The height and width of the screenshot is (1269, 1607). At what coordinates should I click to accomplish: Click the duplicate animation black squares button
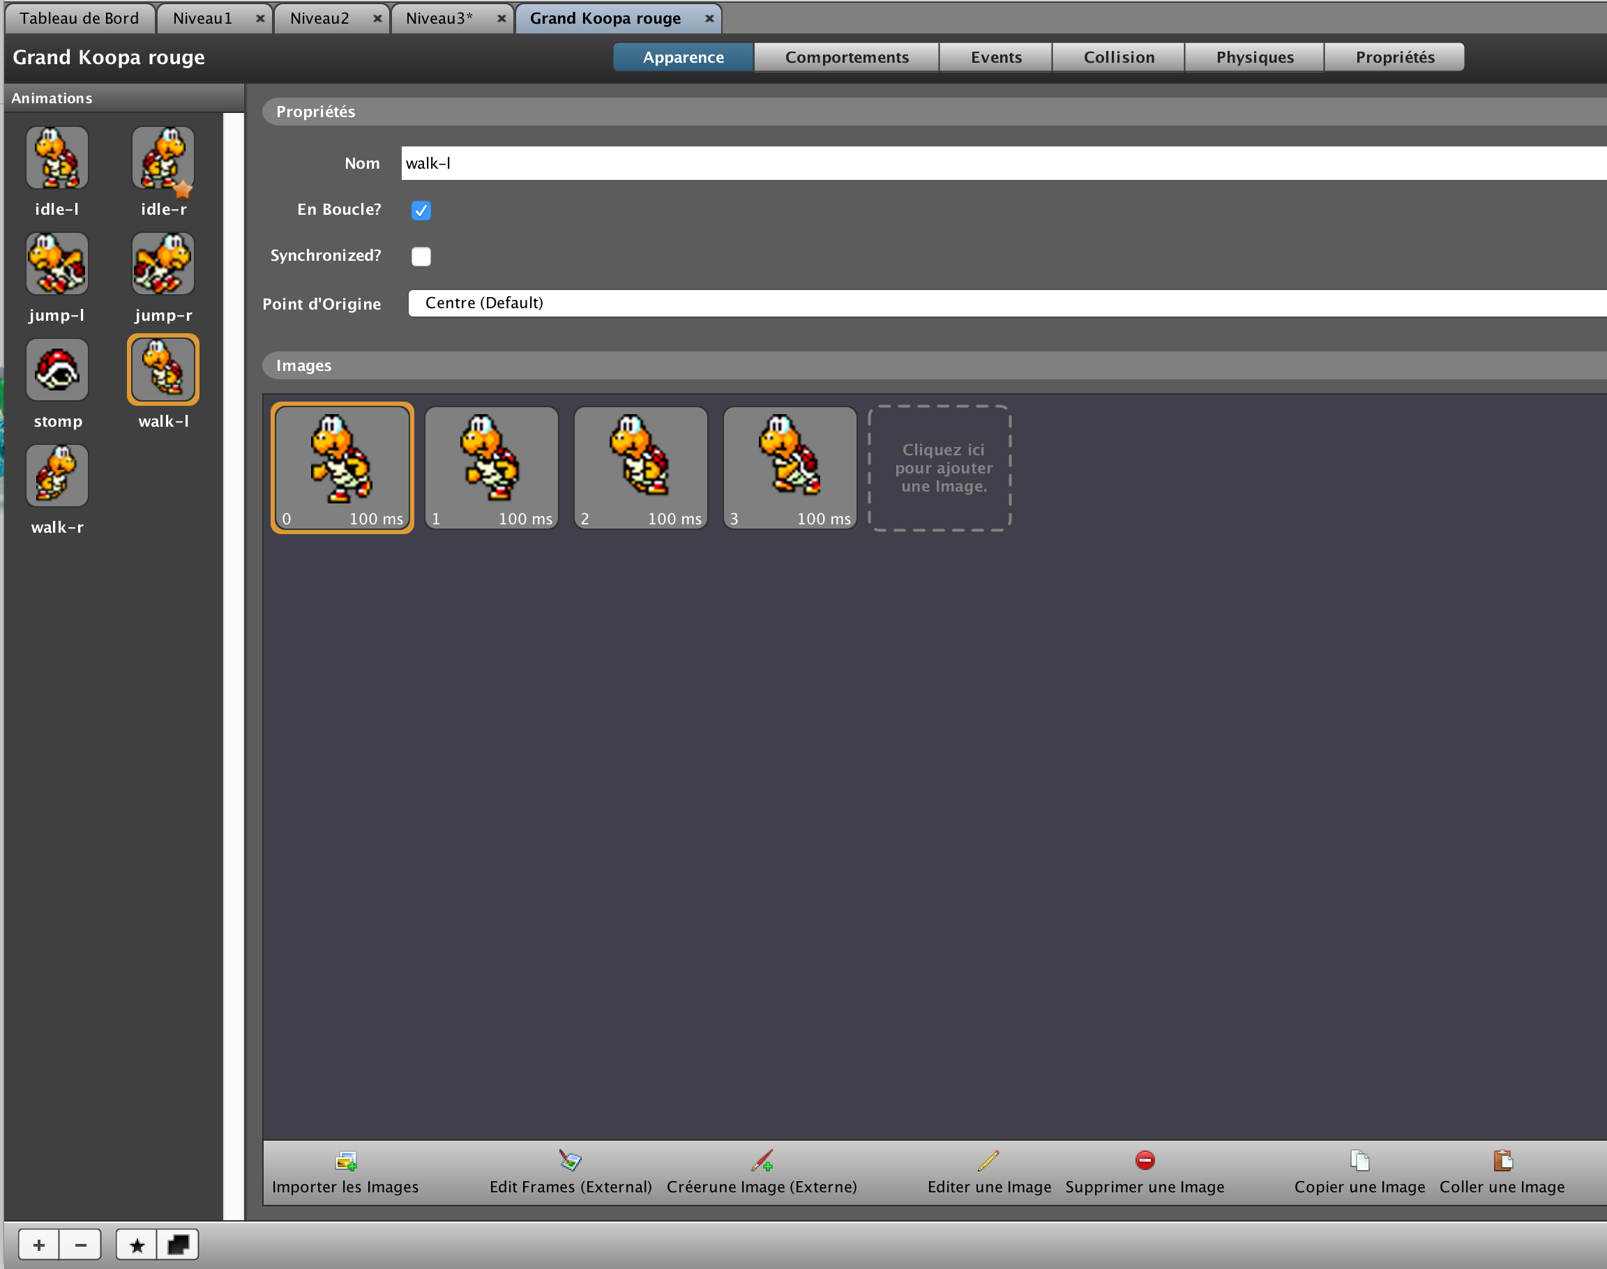[x=179, y=1245]
